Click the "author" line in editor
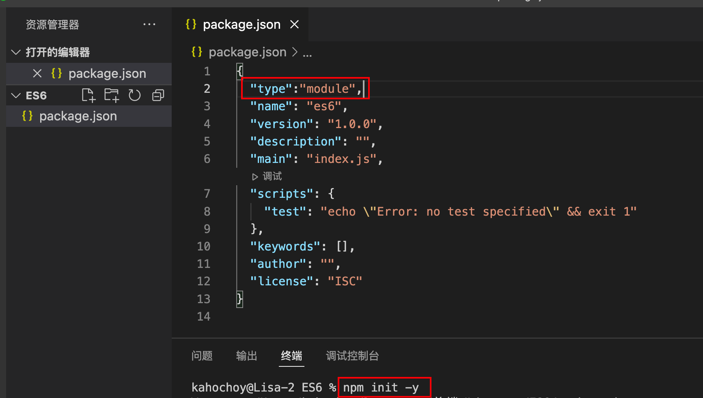 [295, 264]
